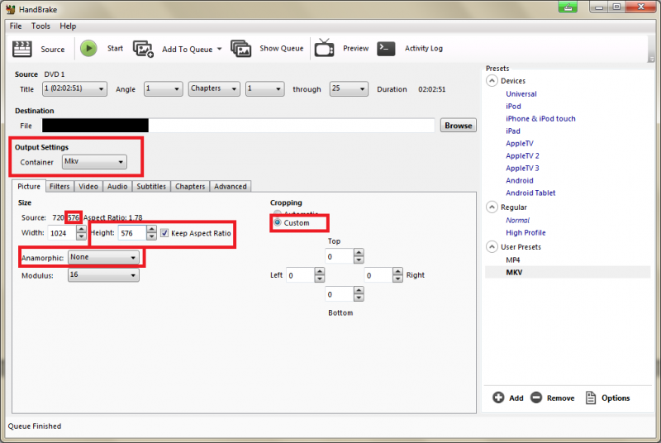This screenshot has height=443, width=661.
Task: Switch to the Filters tab
Action: click(x=59, y=186)
